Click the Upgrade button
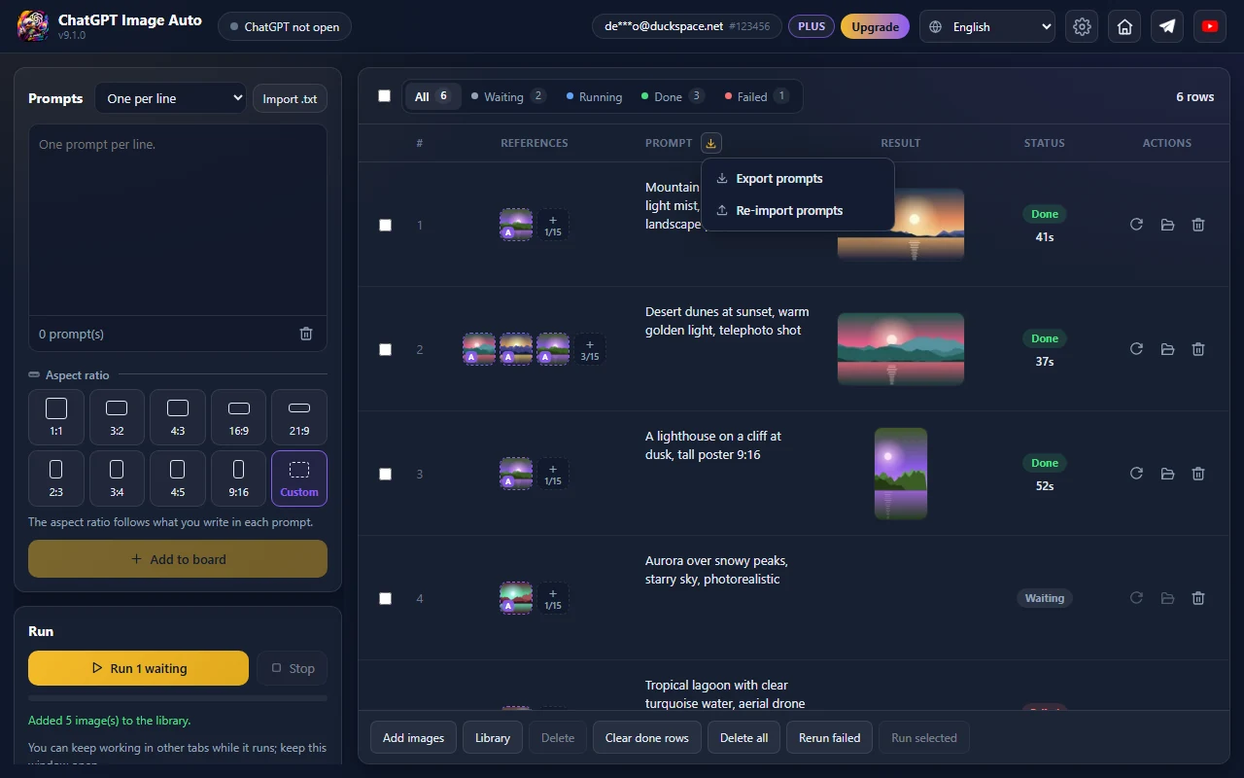 [x=875, y=27]
